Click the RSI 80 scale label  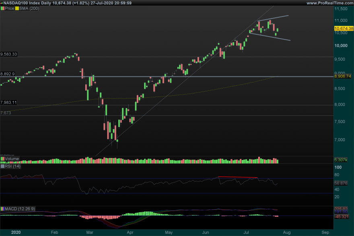(x=337, y=174)
